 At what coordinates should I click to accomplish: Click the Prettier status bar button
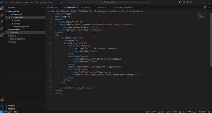202,112
